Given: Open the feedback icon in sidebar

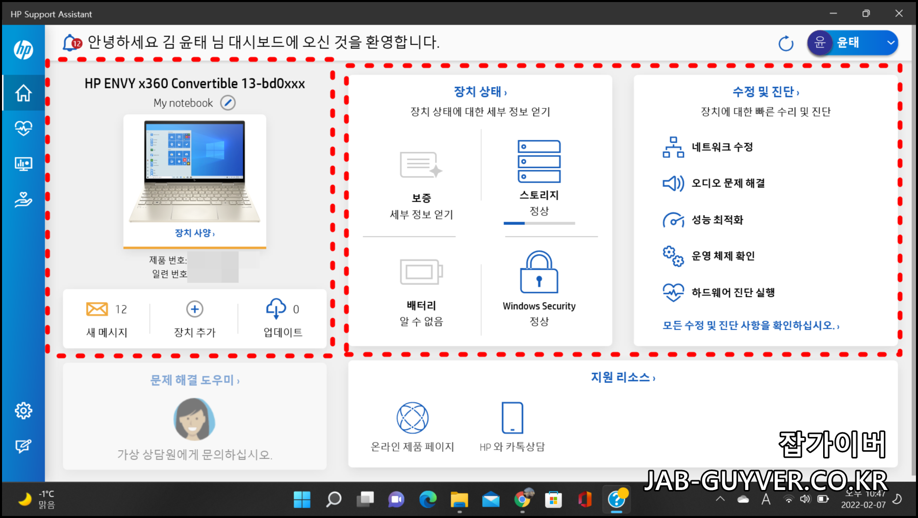Looking at the screenshot, I should click(23, 446).
